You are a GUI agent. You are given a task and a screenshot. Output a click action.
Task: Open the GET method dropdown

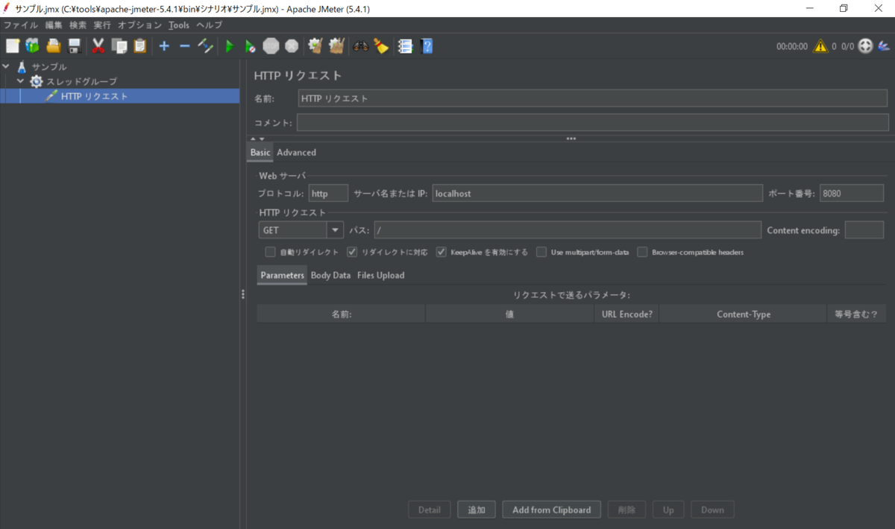[x=335, y=229]
